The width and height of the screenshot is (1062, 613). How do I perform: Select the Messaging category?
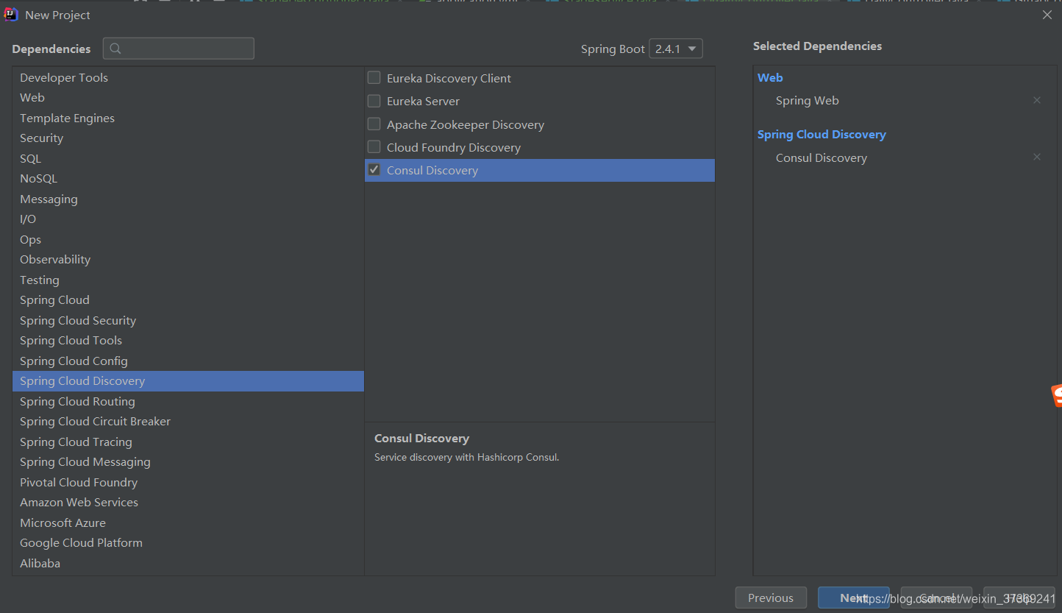click(x=188, y=199)
